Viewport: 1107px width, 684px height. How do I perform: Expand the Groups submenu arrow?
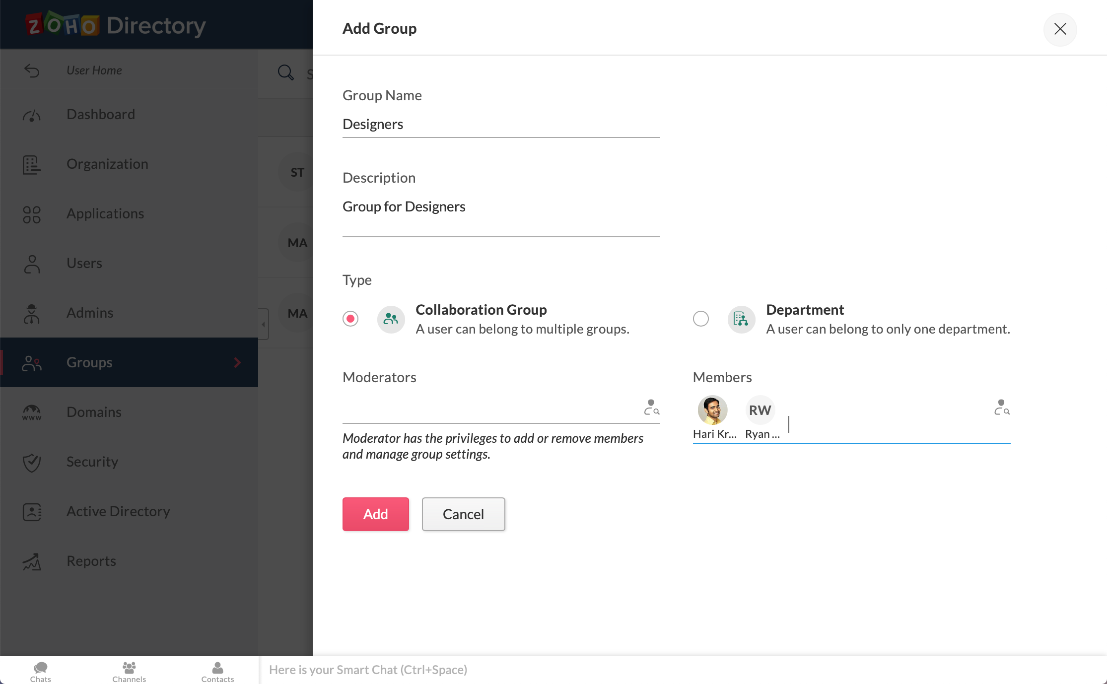click(237, 363)
